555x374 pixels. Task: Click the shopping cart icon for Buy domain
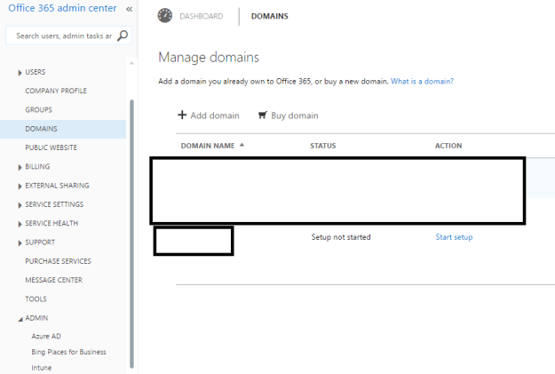(x=262, y=115)
